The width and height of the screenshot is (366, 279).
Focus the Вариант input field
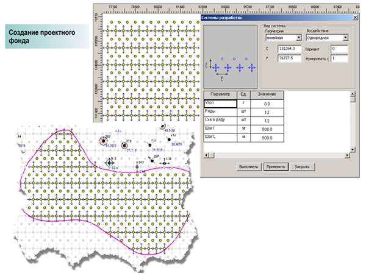(x=339, y=49)
